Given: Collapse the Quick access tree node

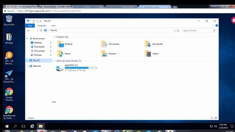Looking at the screenshot, I should [x=27, y=38].
